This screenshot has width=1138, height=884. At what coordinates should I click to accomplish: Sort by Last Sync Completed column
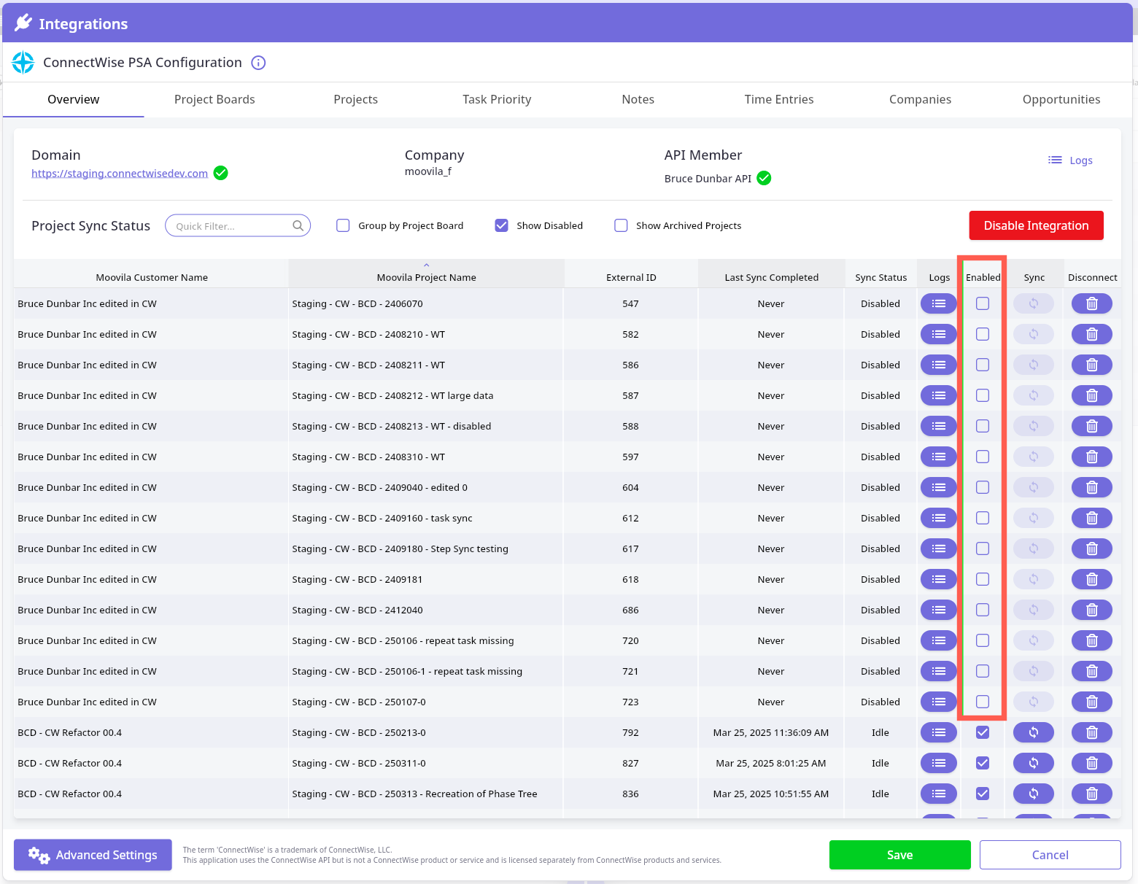[771, 277]
